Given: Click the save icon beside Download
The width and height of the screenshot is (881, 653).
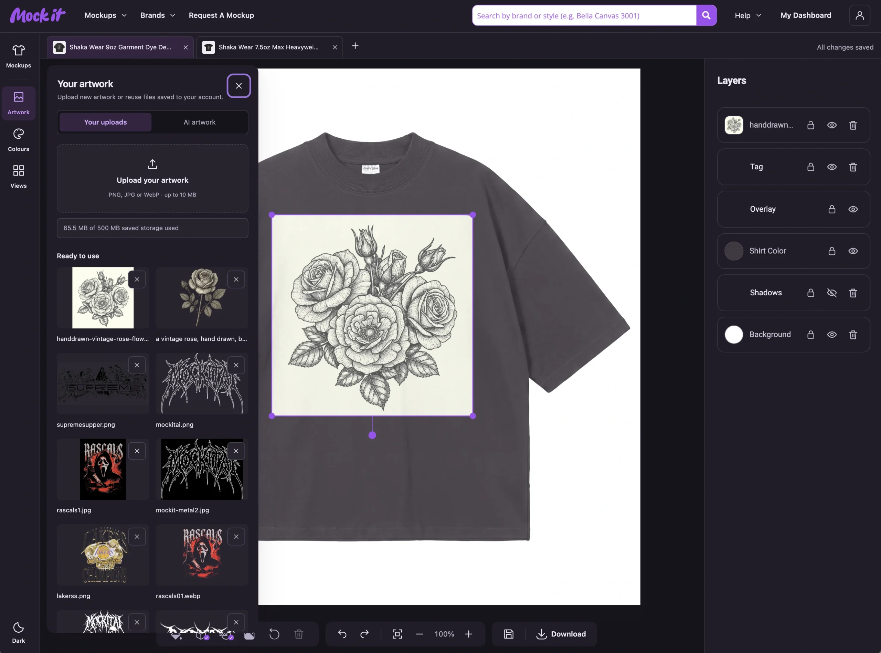Looking at the screenshot, I should click(x=509, y=634).
